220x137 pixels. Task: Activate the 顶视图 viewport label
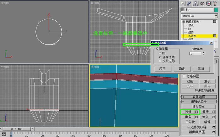[x=4, y=3]
